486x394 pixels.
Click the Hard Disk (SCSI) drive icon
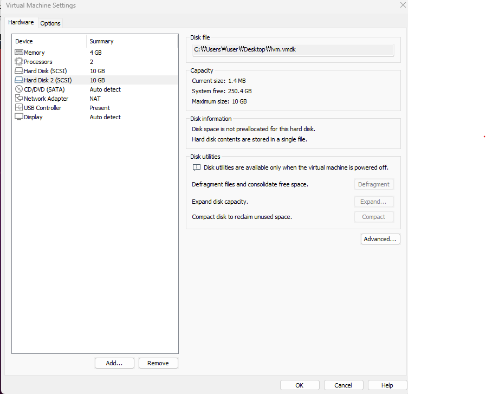coord(19,70)
